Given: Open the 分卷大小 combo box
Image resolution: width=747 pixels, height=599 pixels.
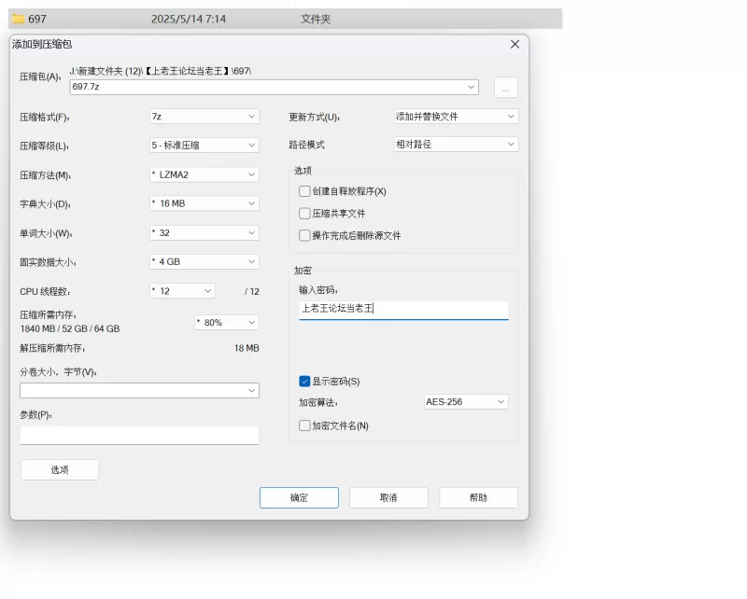Looking at the screenshot, I should point(139,390).
